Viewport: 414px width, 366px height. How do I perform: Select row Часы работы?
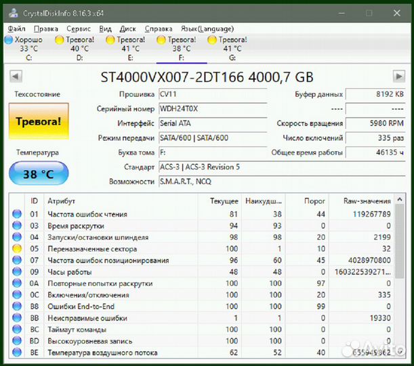pyautogui.click(x=202, y=272)
